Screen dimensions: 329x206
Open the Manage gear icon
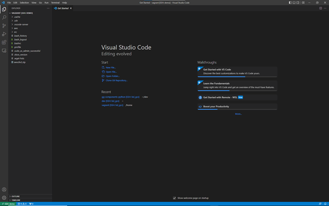point(4,198)
